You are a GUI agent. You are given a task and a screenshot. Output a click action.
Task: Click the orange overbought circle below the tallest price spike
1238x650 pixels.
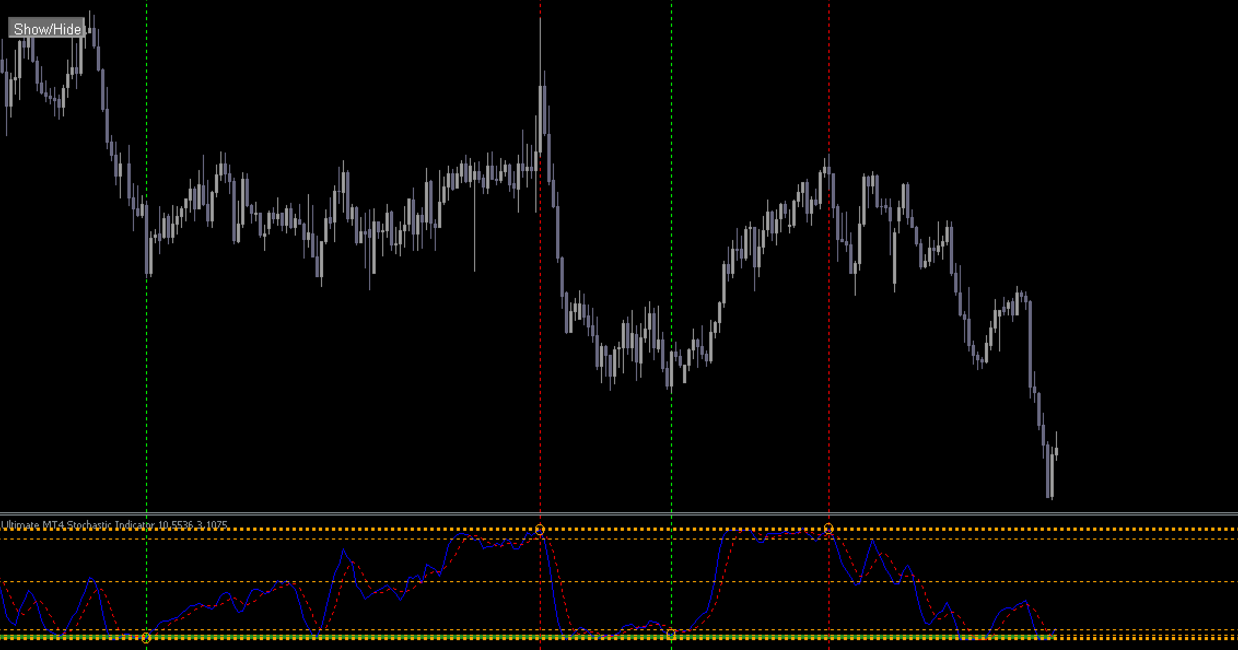click(x=540, y=530)
